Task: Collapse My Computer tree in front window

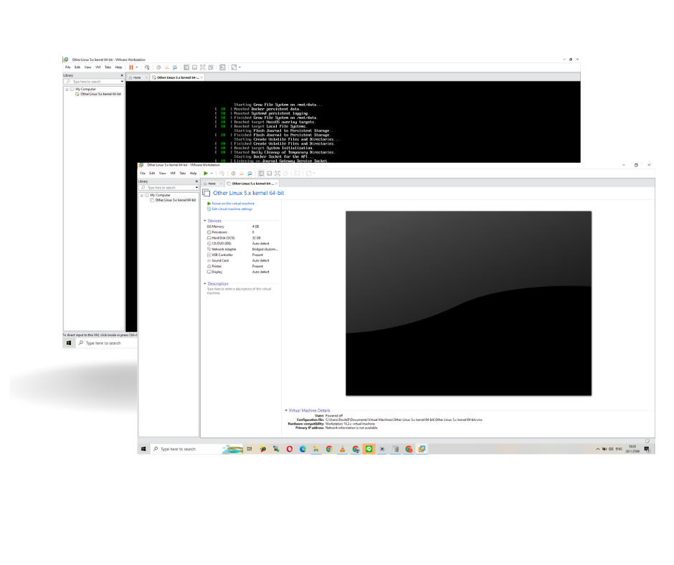Action: 142,196
